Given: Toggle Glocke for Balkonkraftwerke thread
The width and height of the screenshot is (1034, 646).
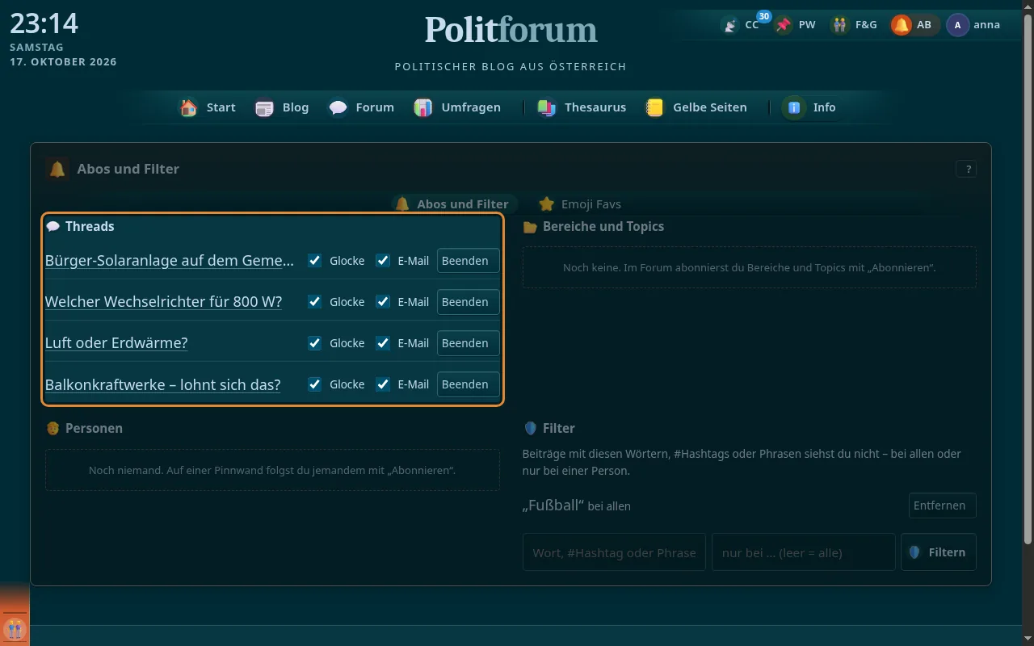Looking at the screenshot, I should click(x=315, y=384).
